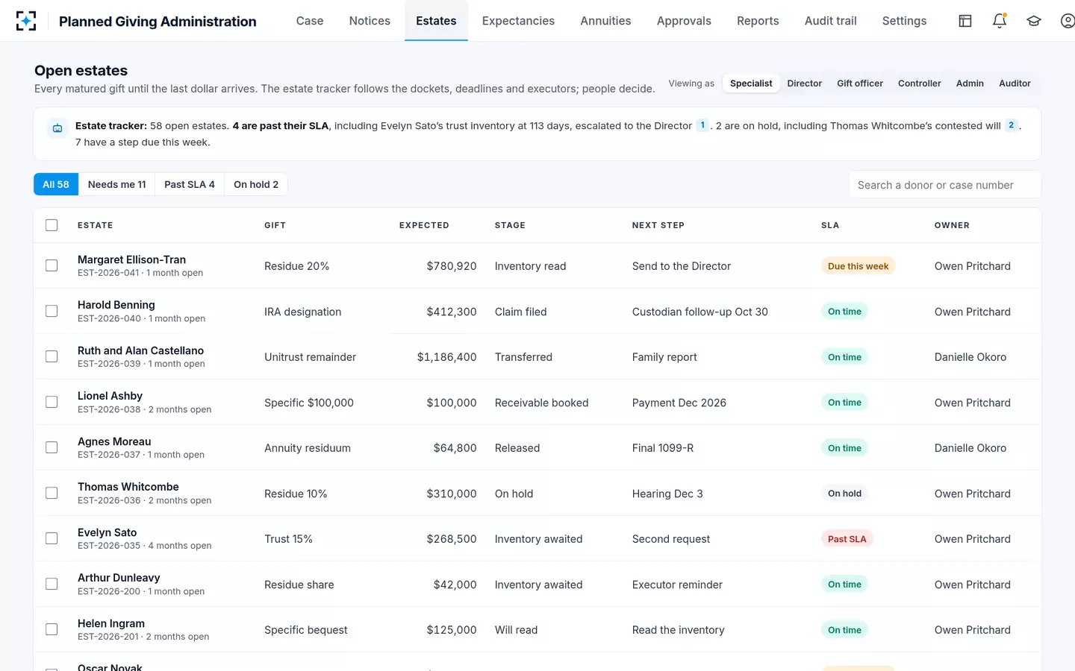The image size is (1075, 671).
Task: Click the Planned Giving app logo
Action: pos(26,21)
